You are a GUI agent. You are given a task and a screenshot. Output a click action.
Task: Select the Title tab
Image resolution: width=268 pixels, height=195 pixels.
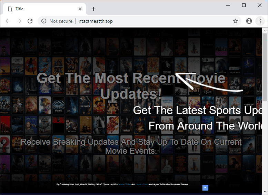coord(44,9)
